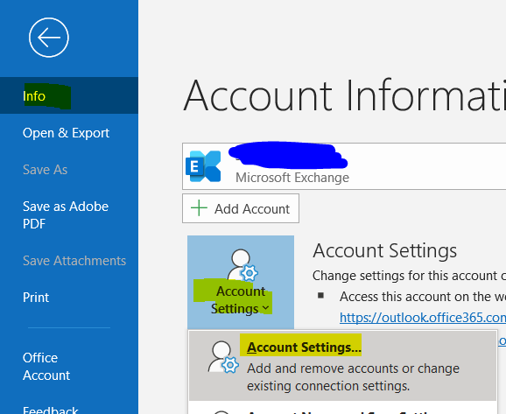Click the 'Access this account on the web' text
Screen dimensions: 506x414
[x=423, y=297]
